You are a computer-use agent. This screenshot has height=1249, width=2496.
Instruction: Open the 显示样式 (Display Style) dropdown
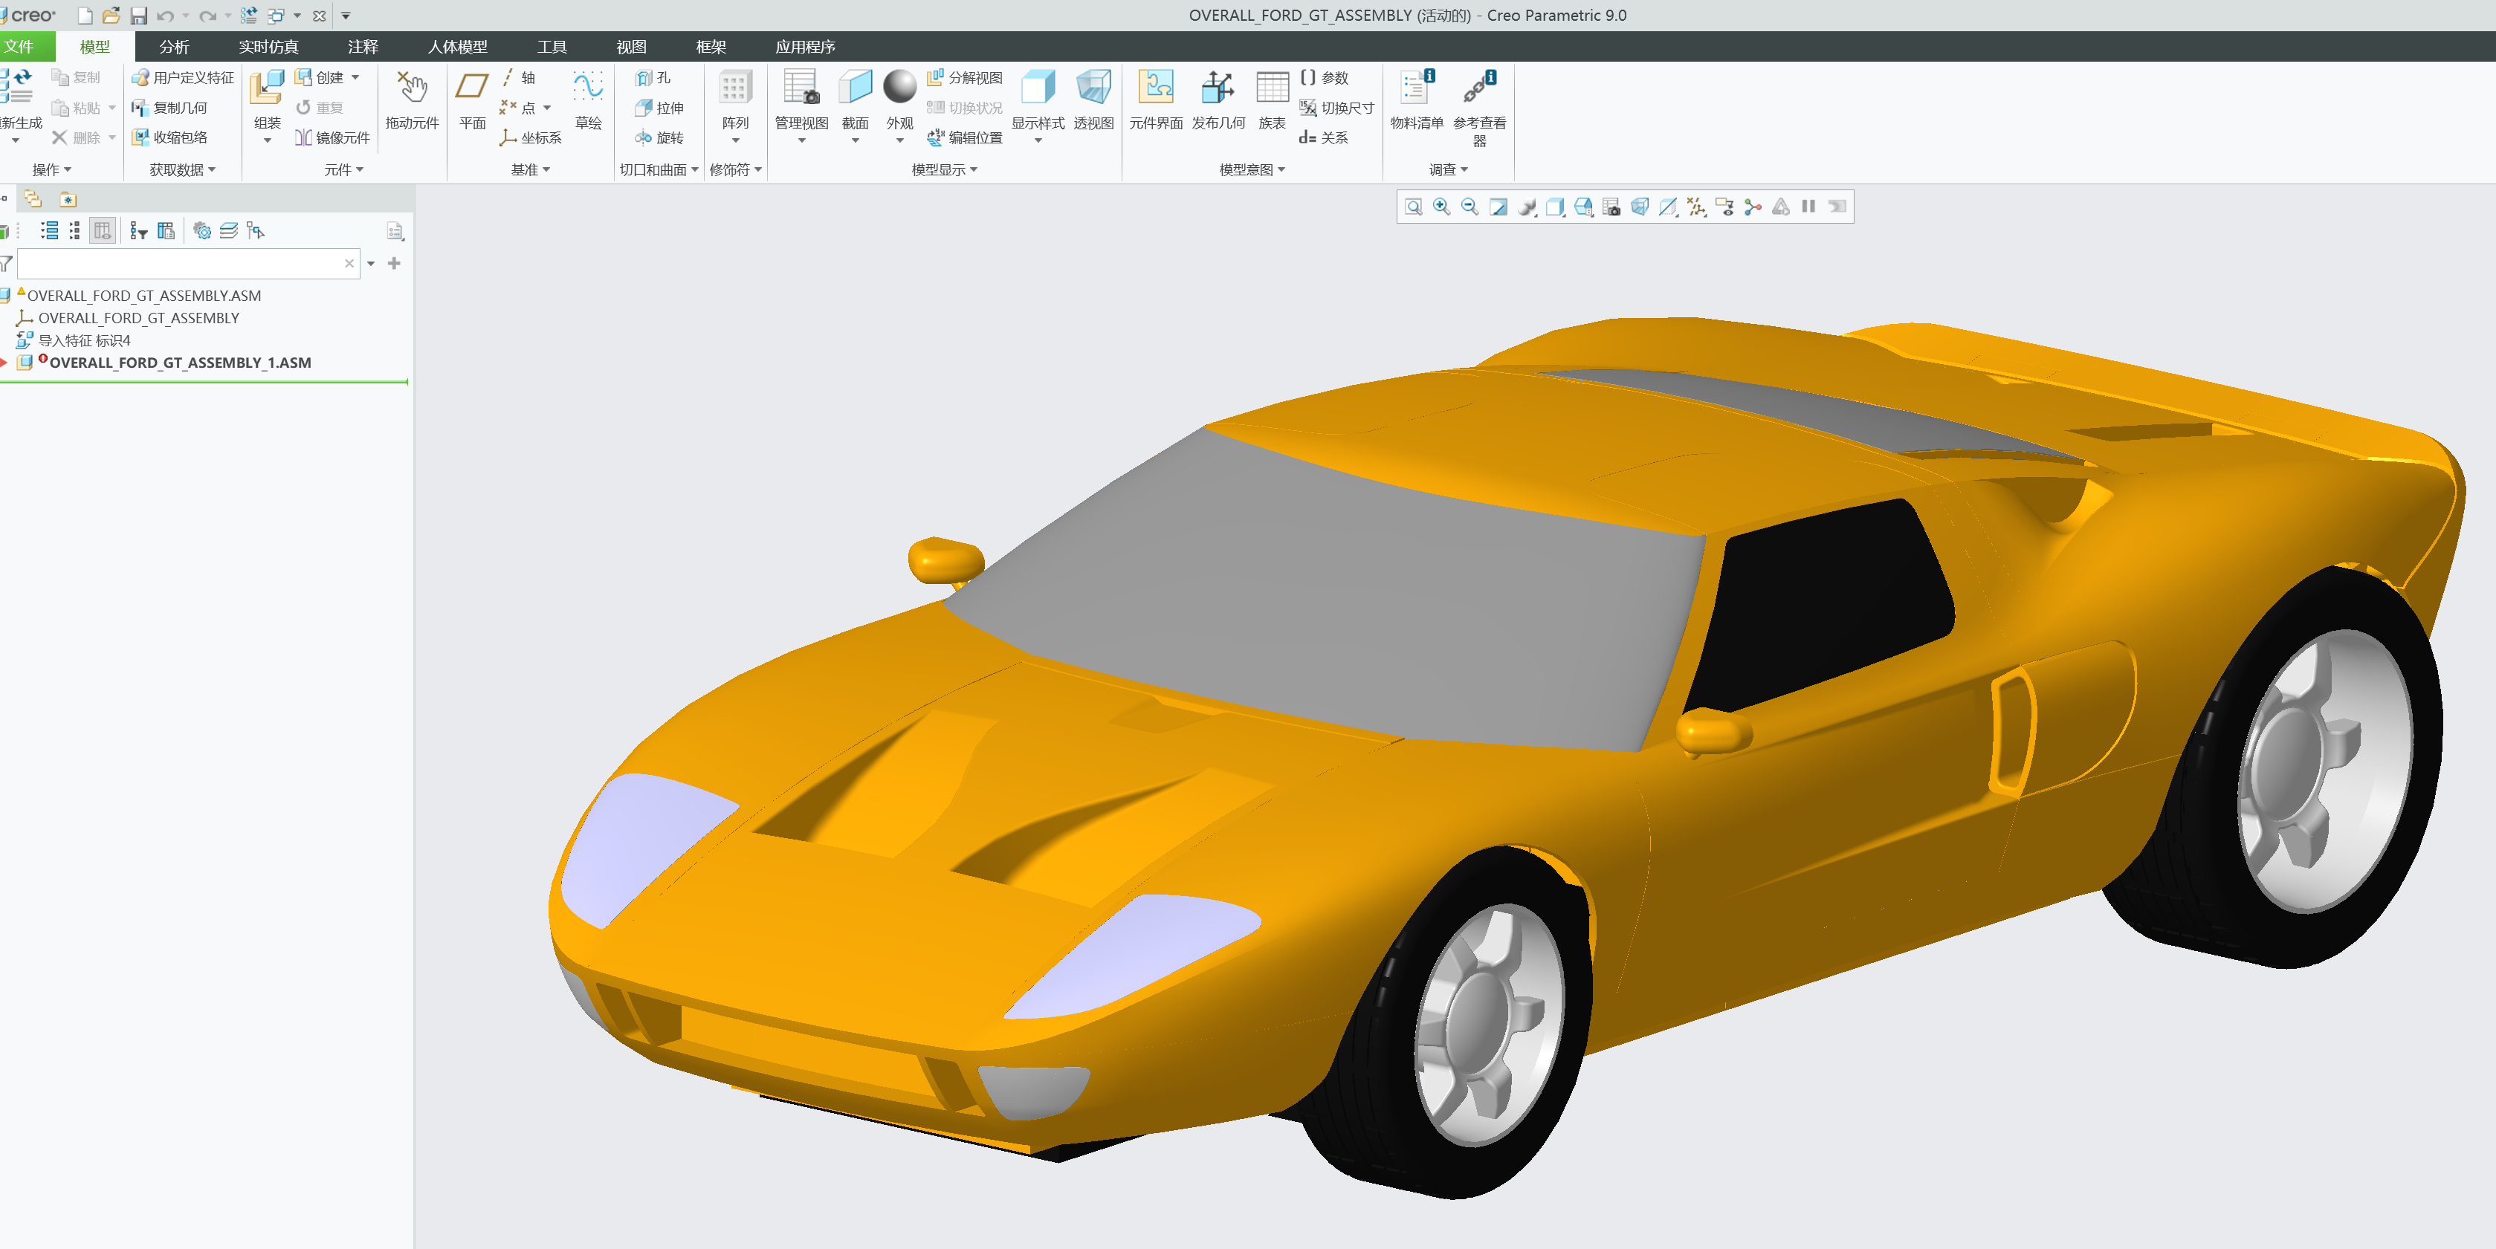point(1038,141)
